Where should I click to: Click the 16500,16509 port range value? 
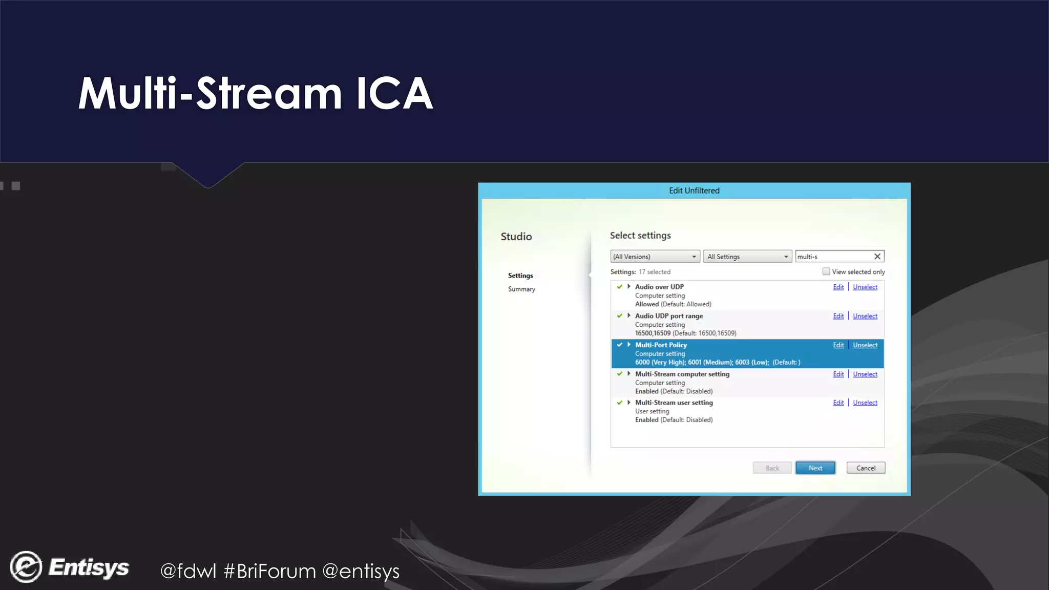(x=653, y=333)
